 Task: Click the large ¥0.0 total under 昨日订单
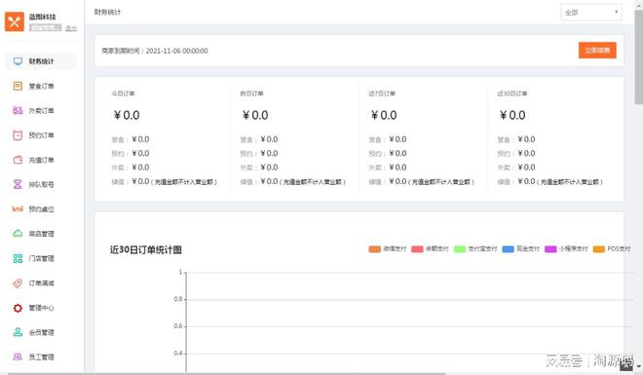[255, 115]
